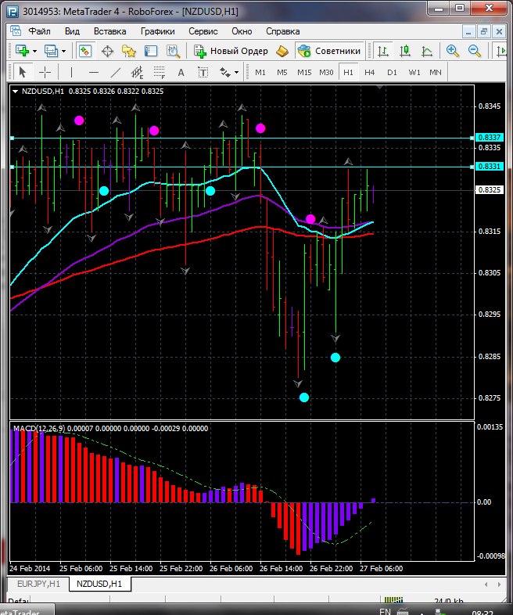Select the 0.8337 horizontal line label
The width and height of the screenshot is (513, 615).
(489, 137)
